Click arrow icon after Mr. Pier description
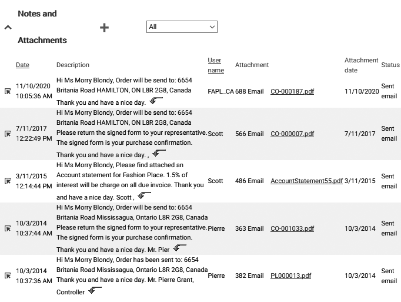The image size is (401, 302). click(x=179, y=248)
